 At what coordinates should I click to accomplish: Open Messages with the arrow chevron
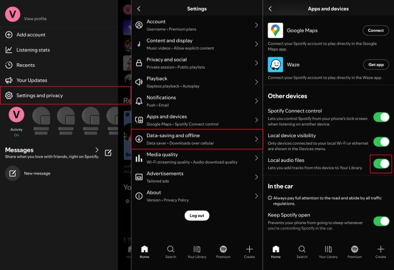click(x=97, y=150)
